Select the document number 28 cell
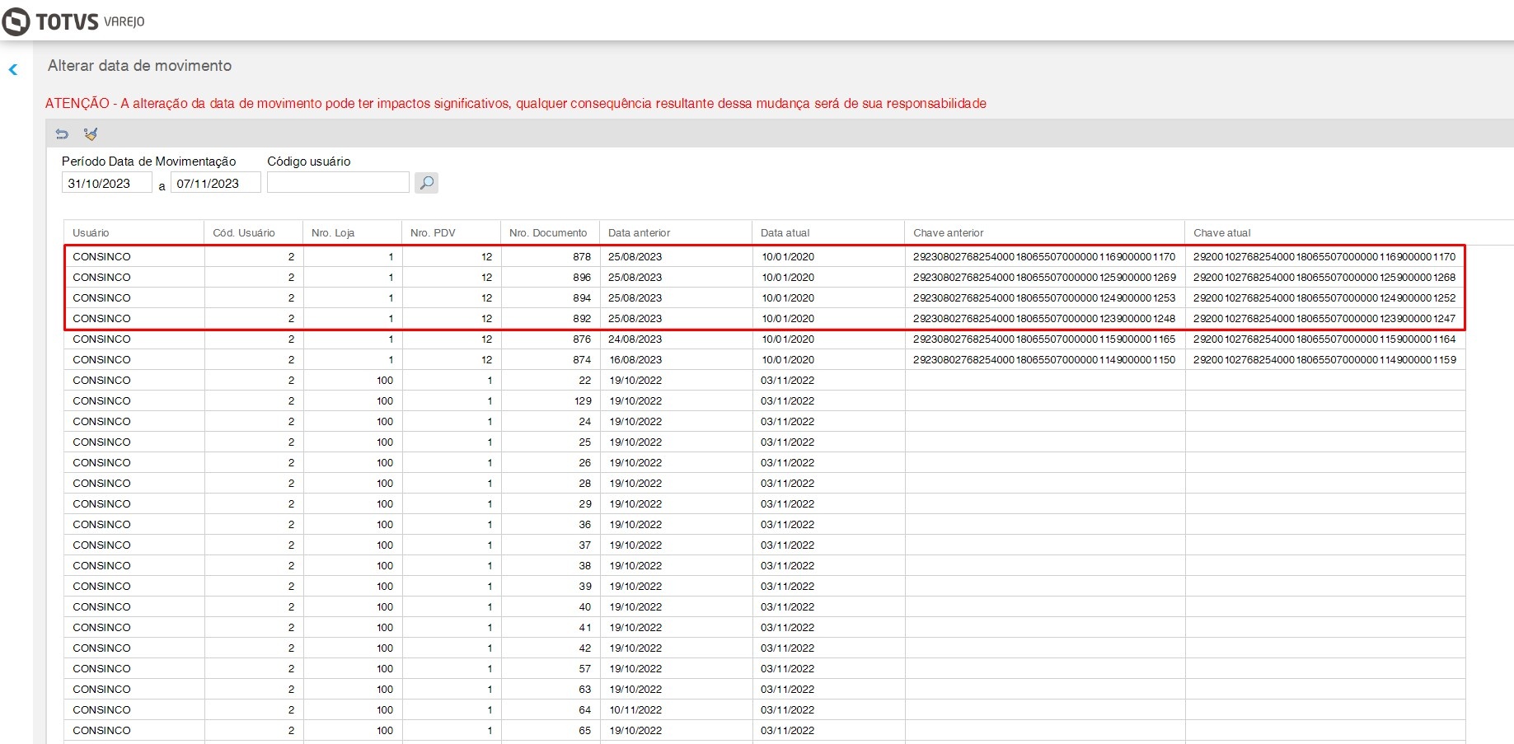 (x=551, y=483)
